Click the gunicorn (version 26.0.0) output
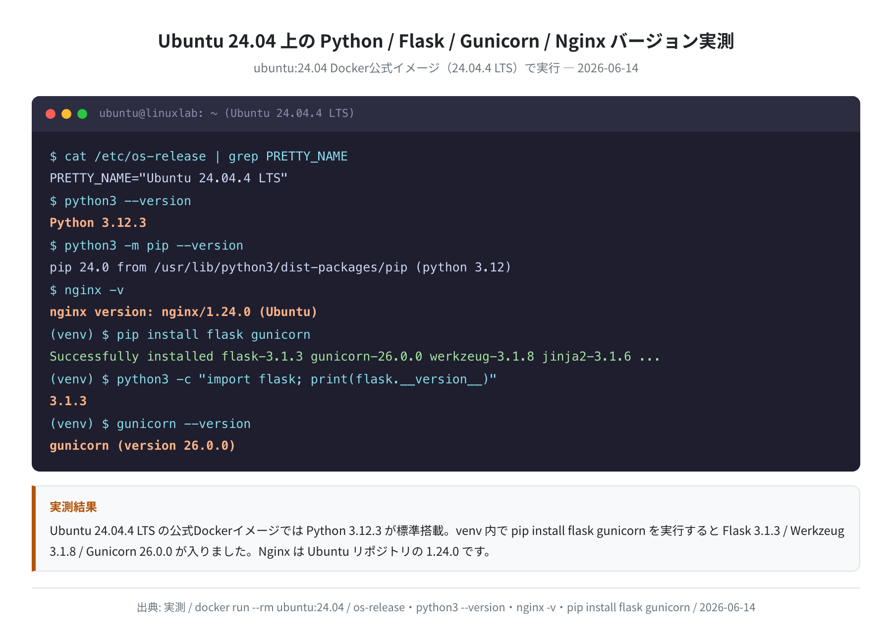 (x=143, y=446)
